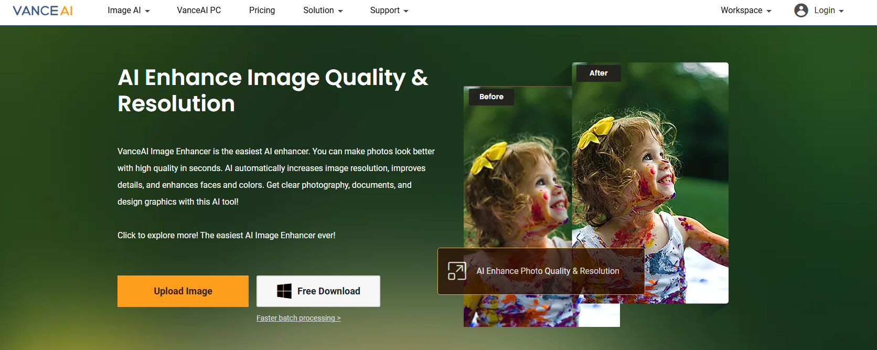Click the heading AI Enhance Image Quality & Resolution
The width and height of the screenshot is (877, 350).
(273, 90)
